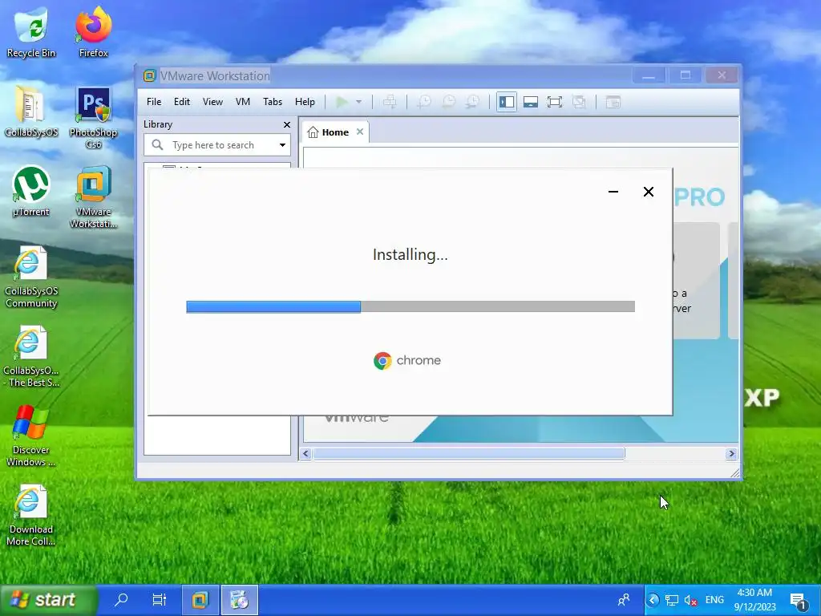
Task: Switch to Chrome installer taskbar button
Action: (239, 600)
